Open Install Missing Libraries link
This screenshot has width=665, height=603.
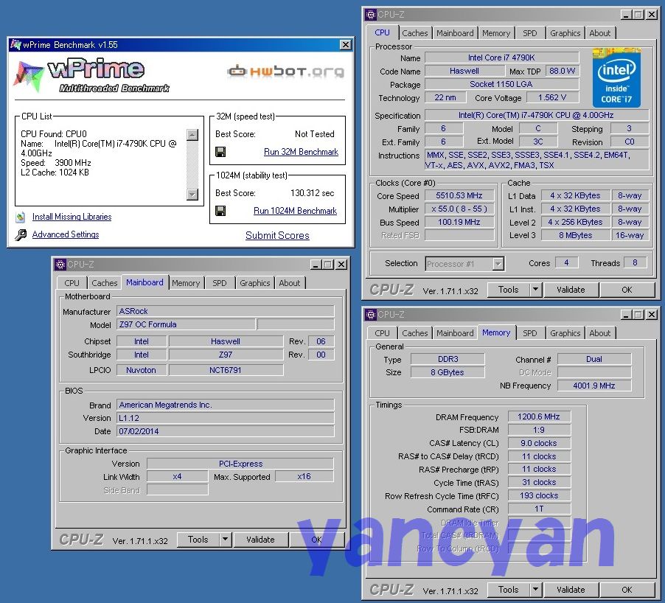72,217
